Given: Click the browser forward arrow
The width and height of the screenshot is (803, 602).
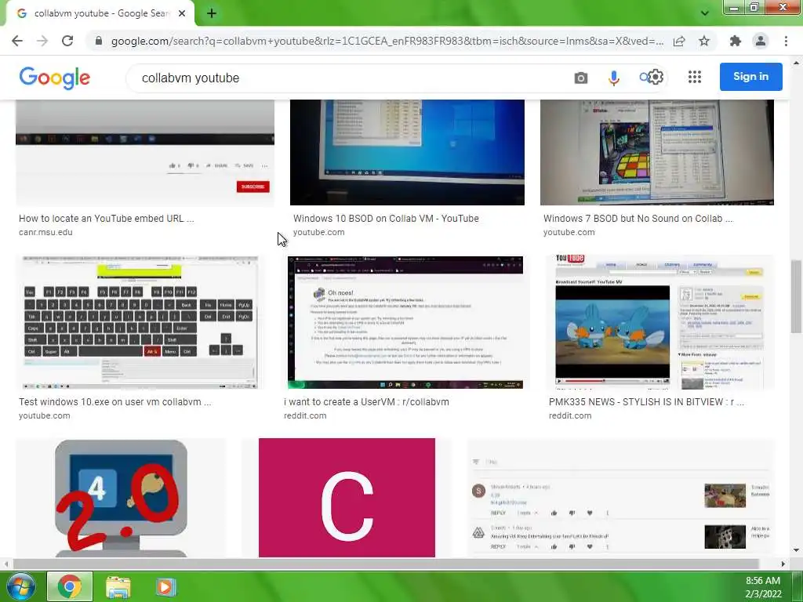Looking at the screenshot, I should click(x=42, y=41).
